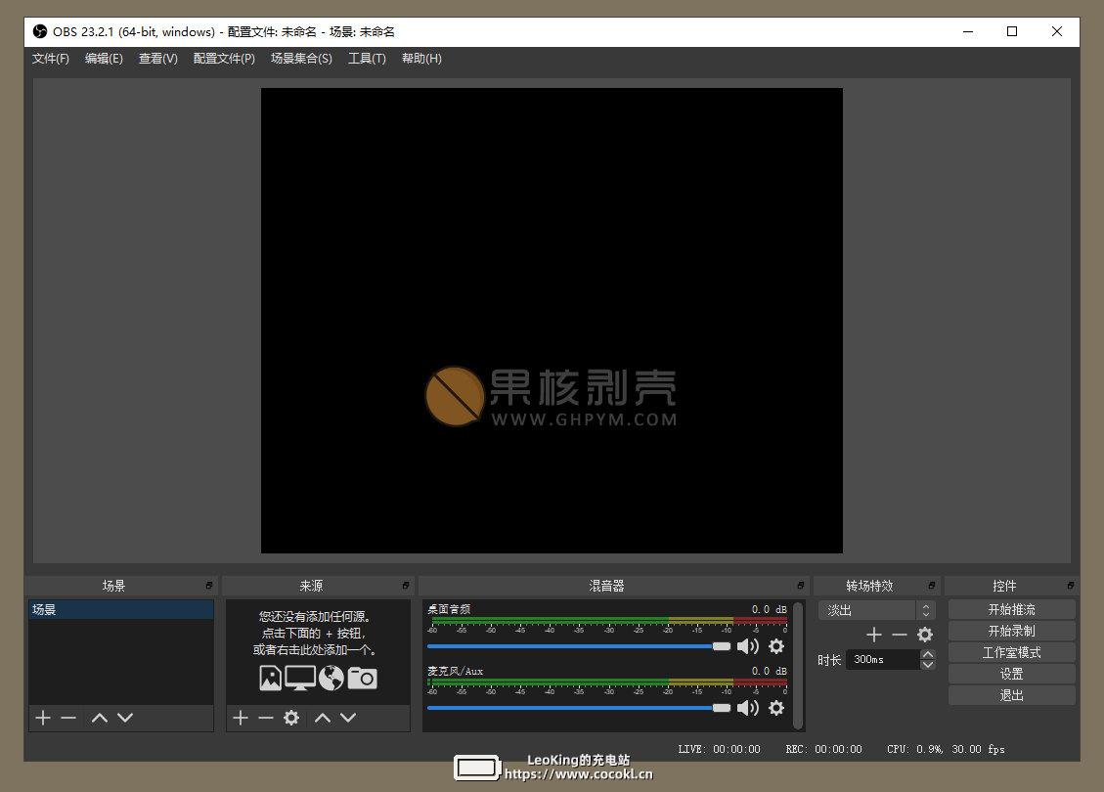1104x792 pixels.
Task: Open the 配置文件(P) menu
Action: [x=224, y=59]
